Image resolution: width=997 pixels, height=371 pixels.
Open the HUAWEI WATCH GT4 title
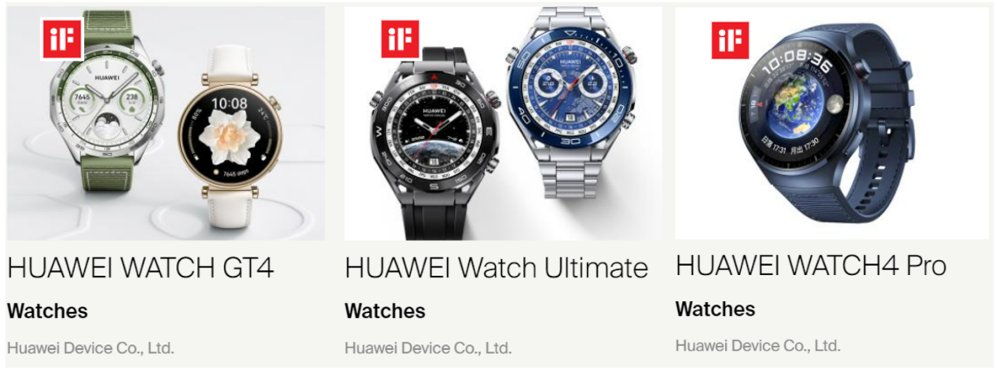(141, 267)
